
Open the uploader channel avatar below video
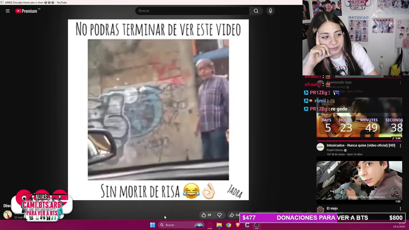(x=8, y=215)
